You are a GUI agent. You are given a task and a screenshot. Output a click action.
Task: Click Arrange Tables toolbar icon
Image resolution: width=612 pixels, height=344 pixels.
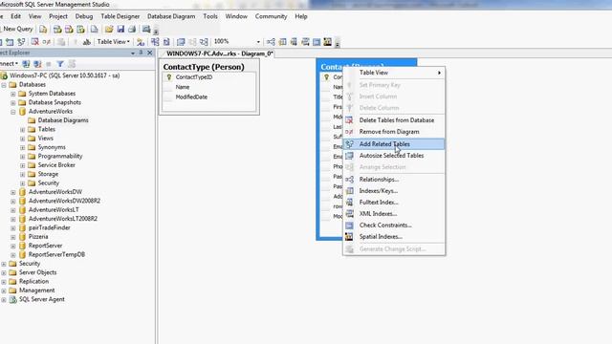point(204,42)
